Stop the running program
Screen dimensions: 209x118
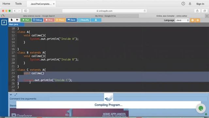tap(49, 20)
